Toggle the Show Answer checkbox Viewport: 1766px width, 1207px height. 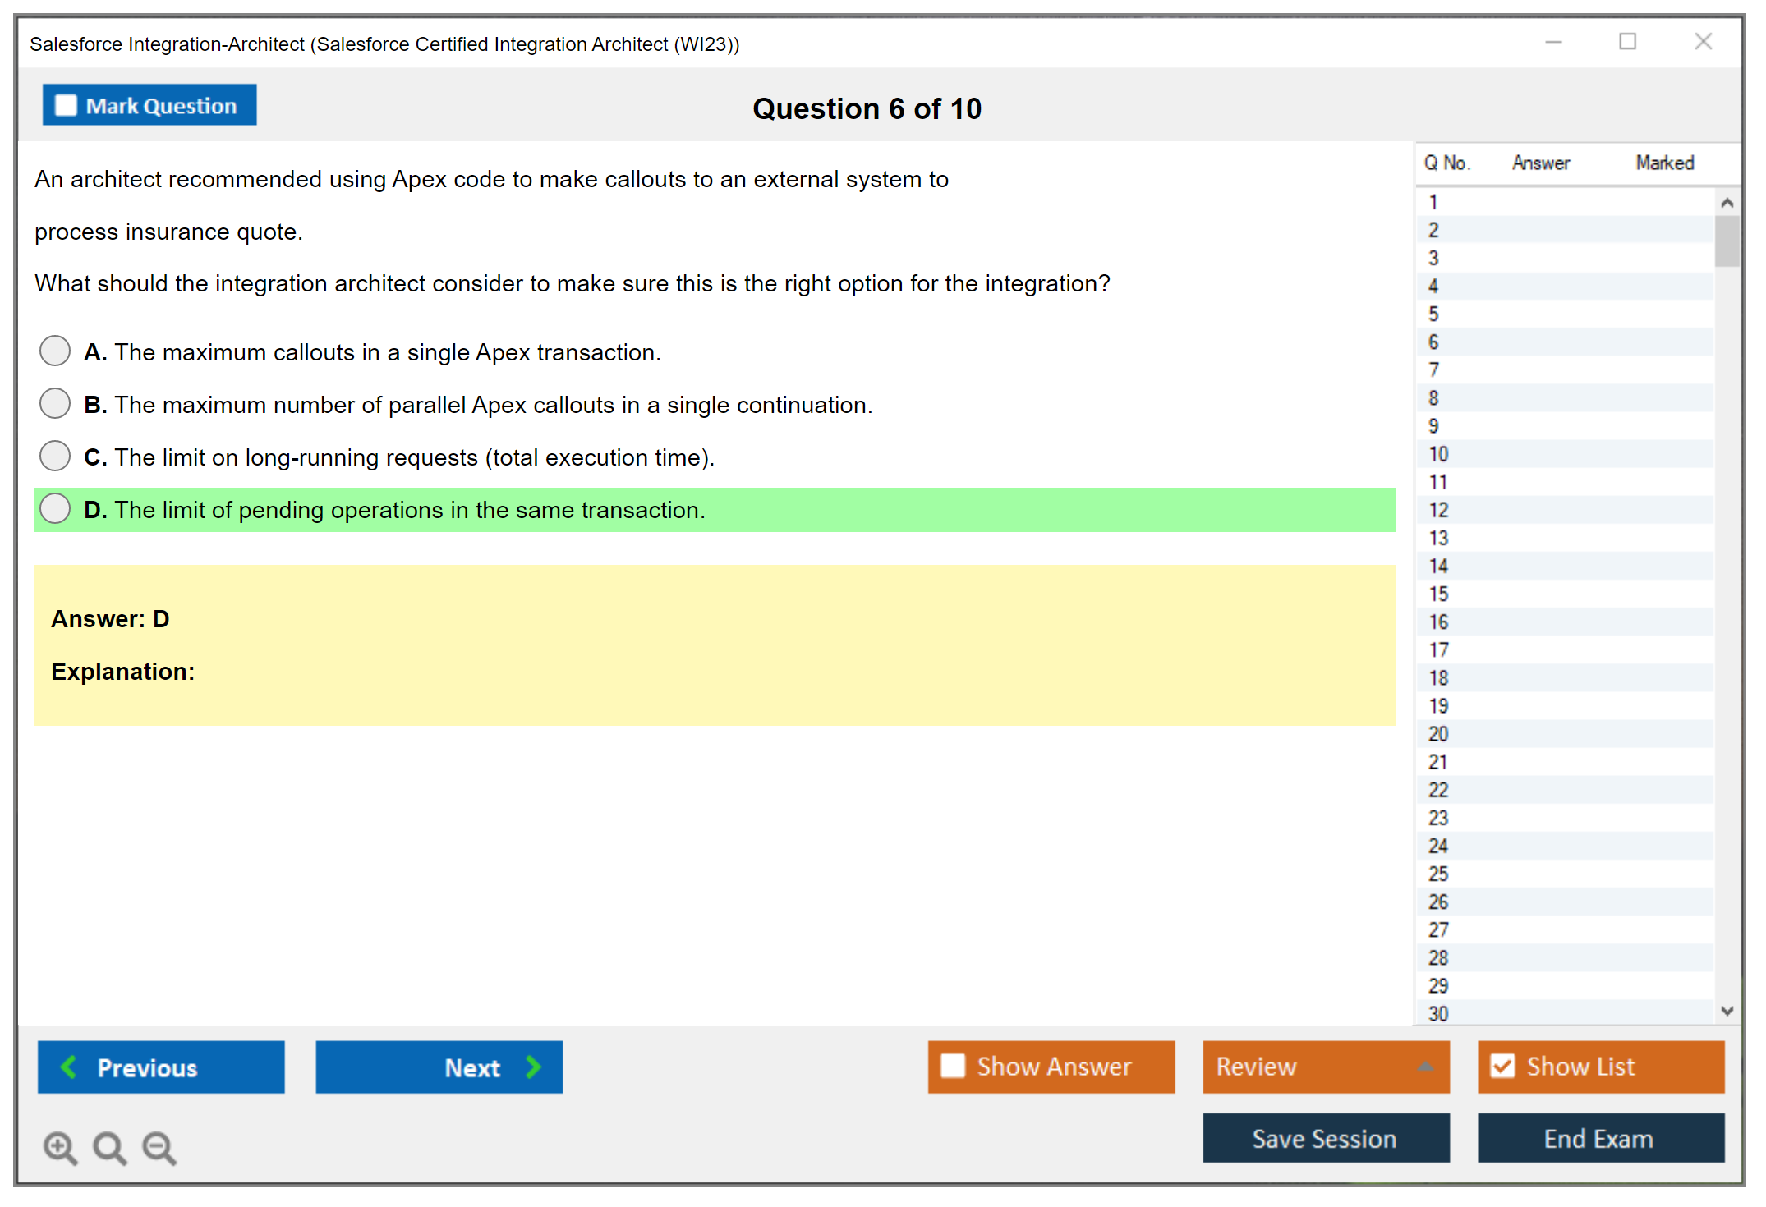click(x=953, y=1066)
